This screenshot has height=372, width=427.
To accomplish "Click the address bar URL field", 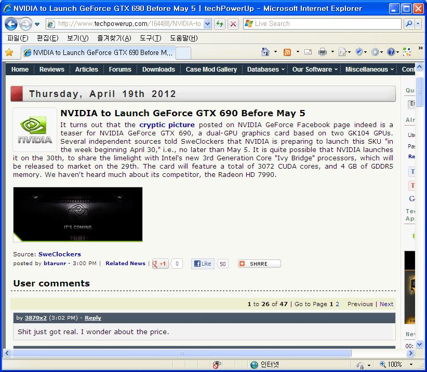I will click(125, 24).
